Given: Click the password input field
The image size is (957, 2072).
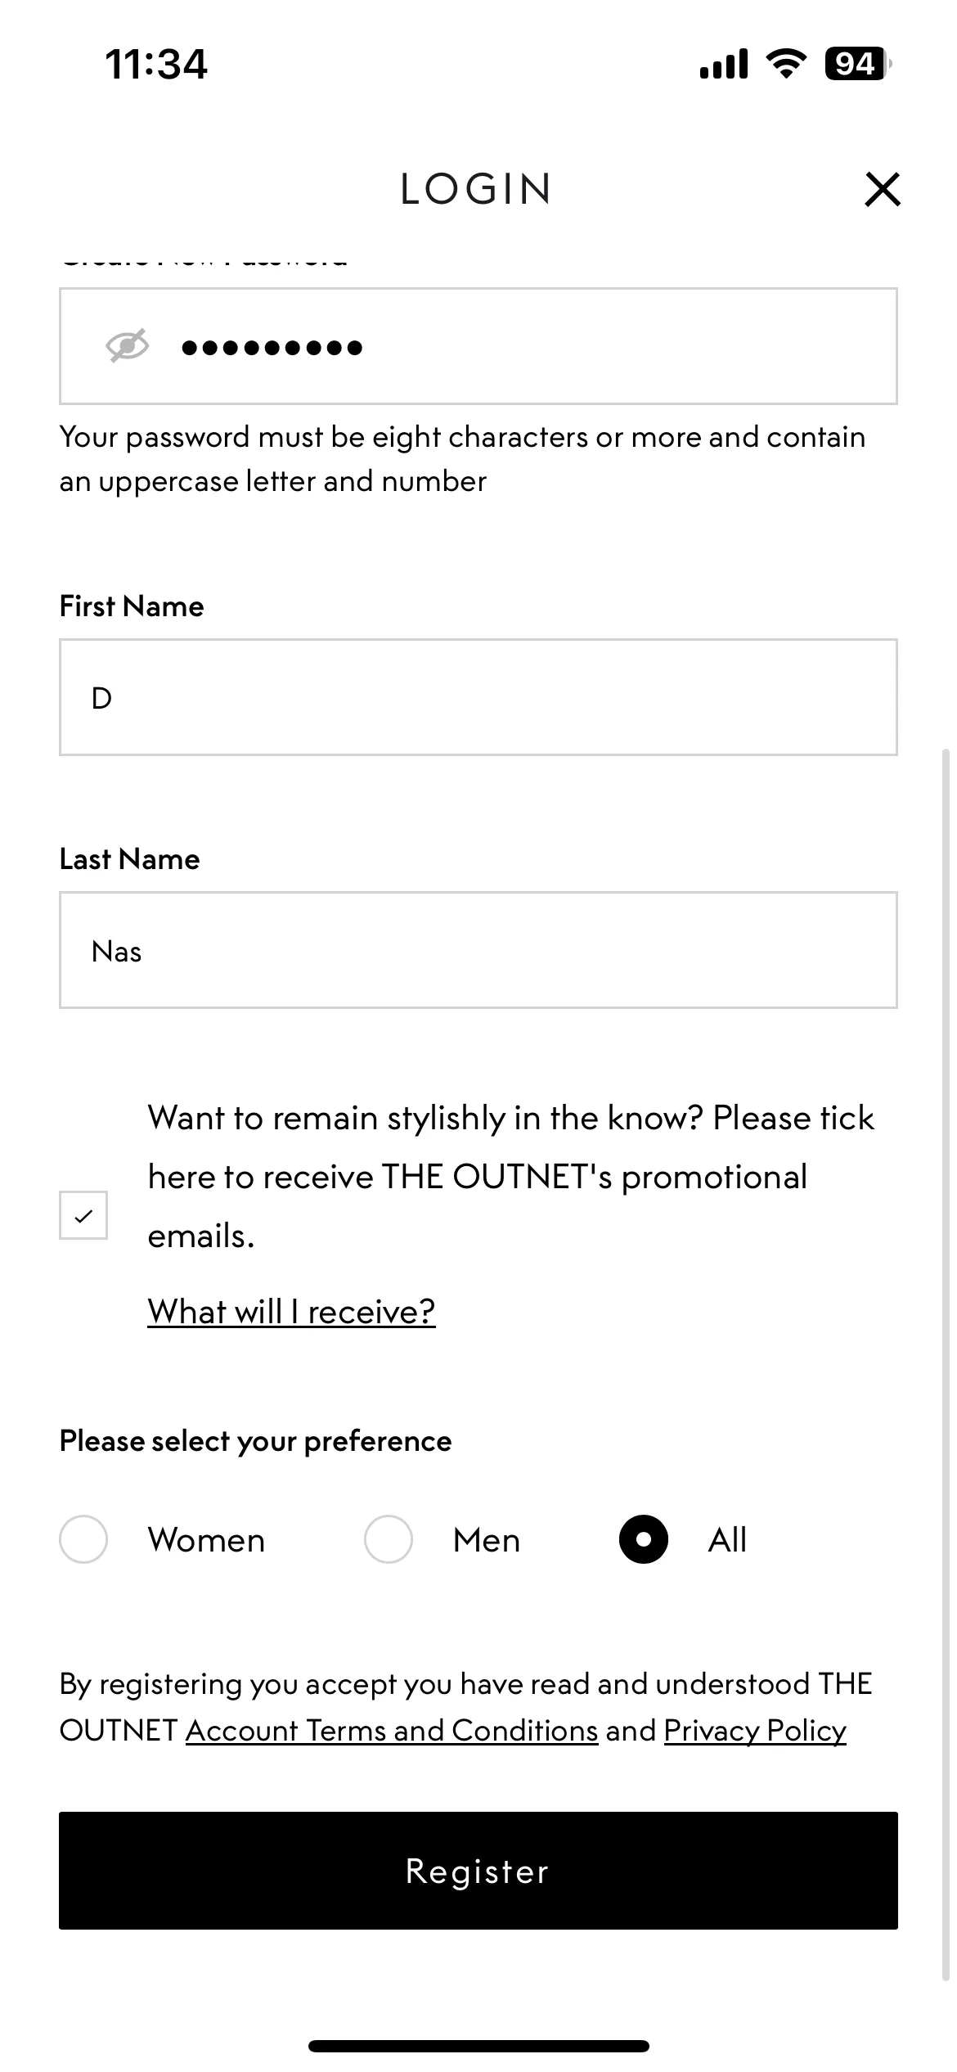Looking at the screenshot, I should [x=478, y=346].
